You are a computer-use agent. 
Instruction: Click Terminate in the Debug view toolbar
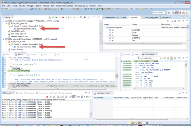(63, 18)
